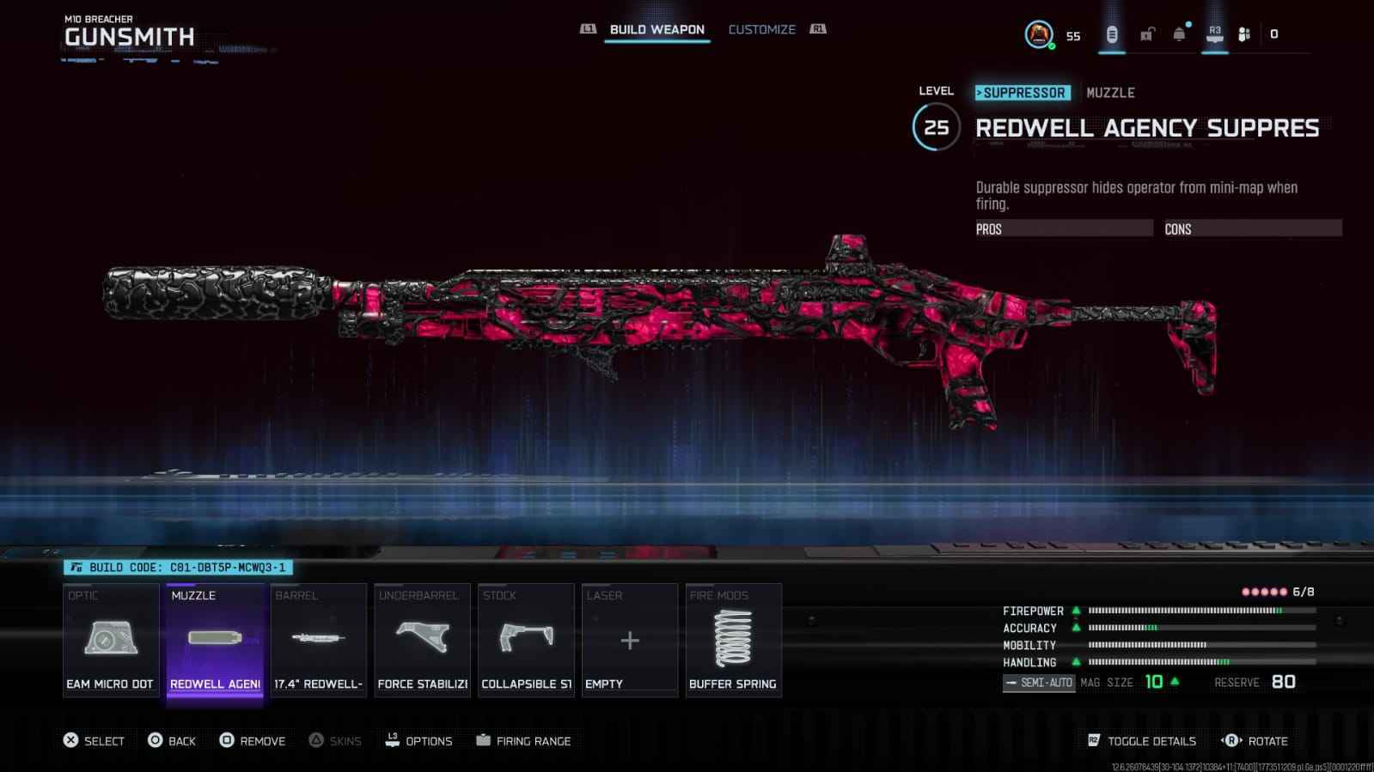Open the Barrel attachment slot
1374x772 pixels.
pyautogui.click(x=318, y=640)
